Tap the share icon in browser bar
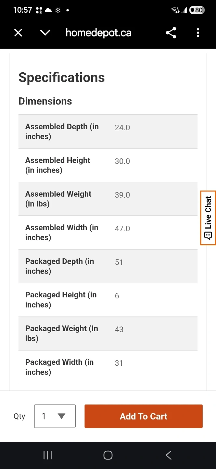The height and width of the screenshot is (469, 216). pos(171,33)
